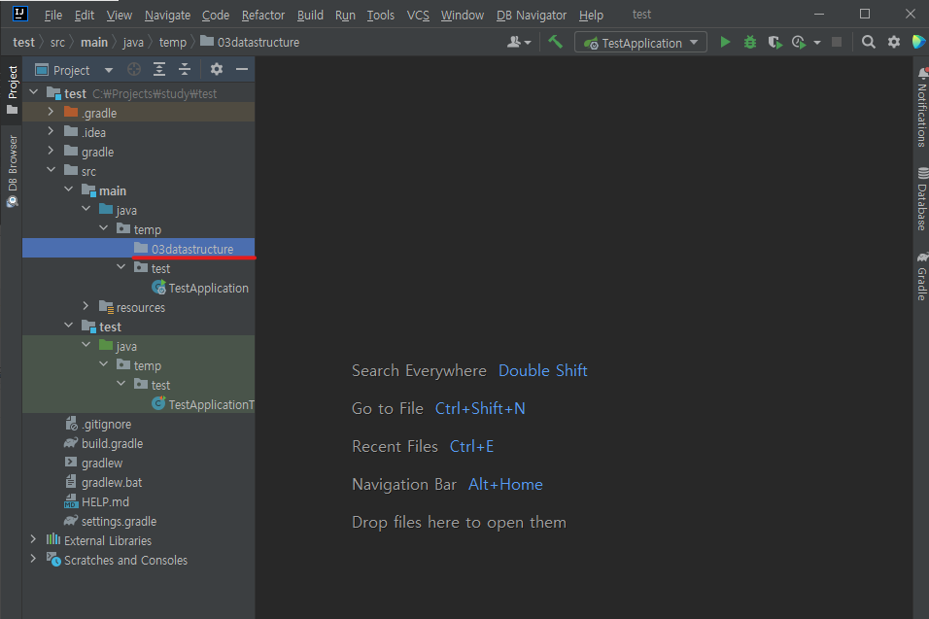This screenshot has height=619, width=929.
Task: Open the Refactor menu
Action: tap(263, 15)
